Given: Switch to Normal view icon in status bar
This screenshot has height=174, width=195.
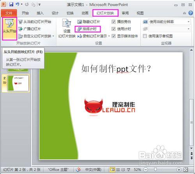Looking at the screenshot, I should click(112, 170).
